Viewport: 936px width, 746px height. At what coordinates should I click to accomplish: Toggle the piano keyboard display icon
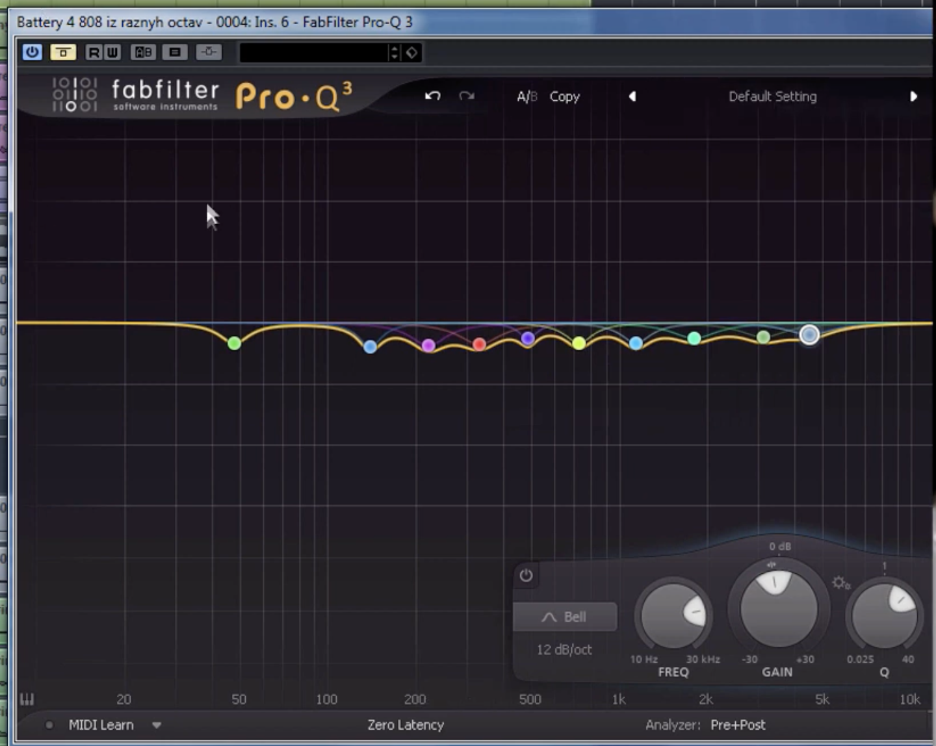(27, 699)
